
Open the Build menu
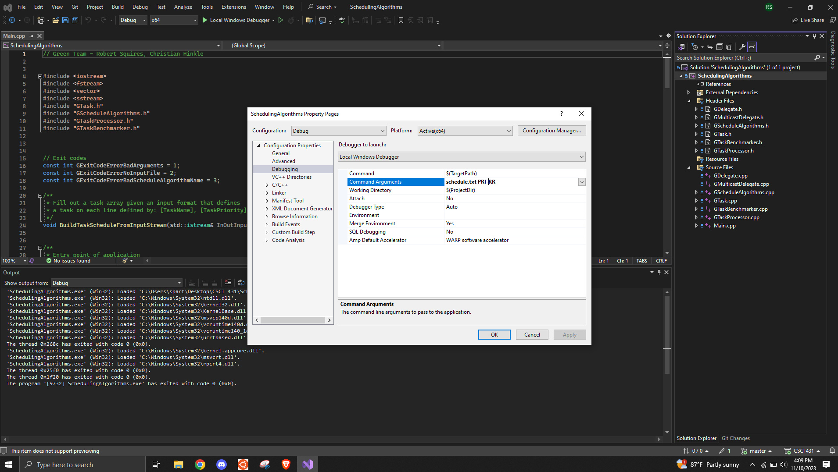tap(118, 7)
